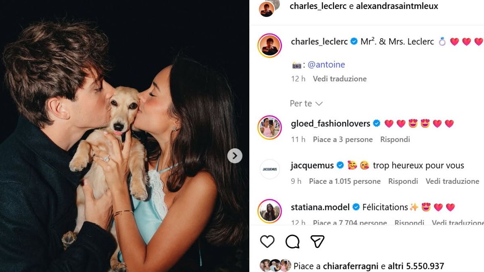
Task: Reply to the jacquemus comment
Action: (403, 181)
